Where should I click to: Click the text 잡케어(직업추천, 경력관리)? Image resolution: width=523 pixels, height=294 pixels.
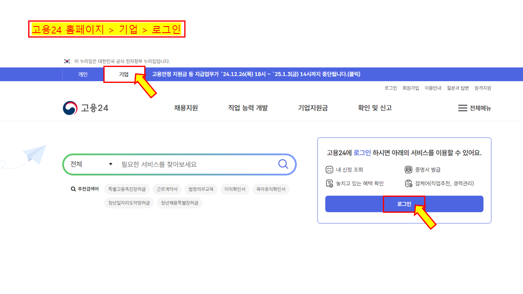(x=445, y=183)
